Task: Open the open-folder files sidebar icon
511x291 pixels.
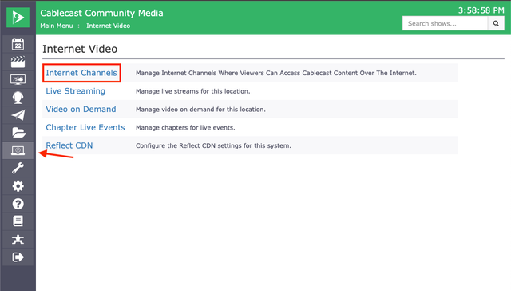Action: tap(18, 133)
